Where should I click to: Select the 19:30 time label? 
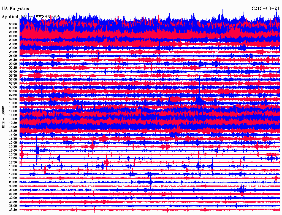click(13, 178)
